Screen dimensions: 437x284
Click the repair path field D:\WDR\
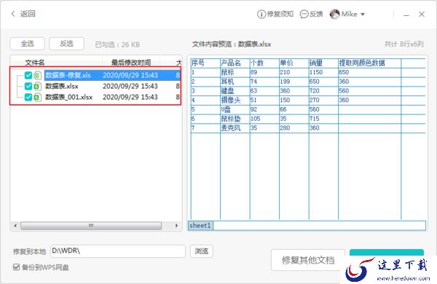[x=118, y=251]
